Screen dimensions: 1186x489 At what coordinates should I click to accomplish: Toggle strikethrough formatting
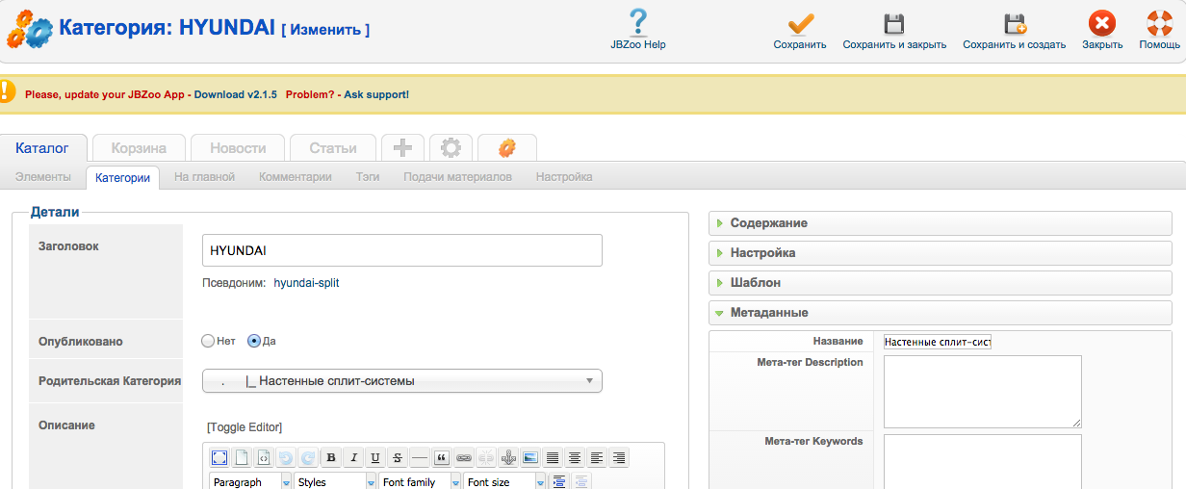pyautogui.click(x=398, y=458)
